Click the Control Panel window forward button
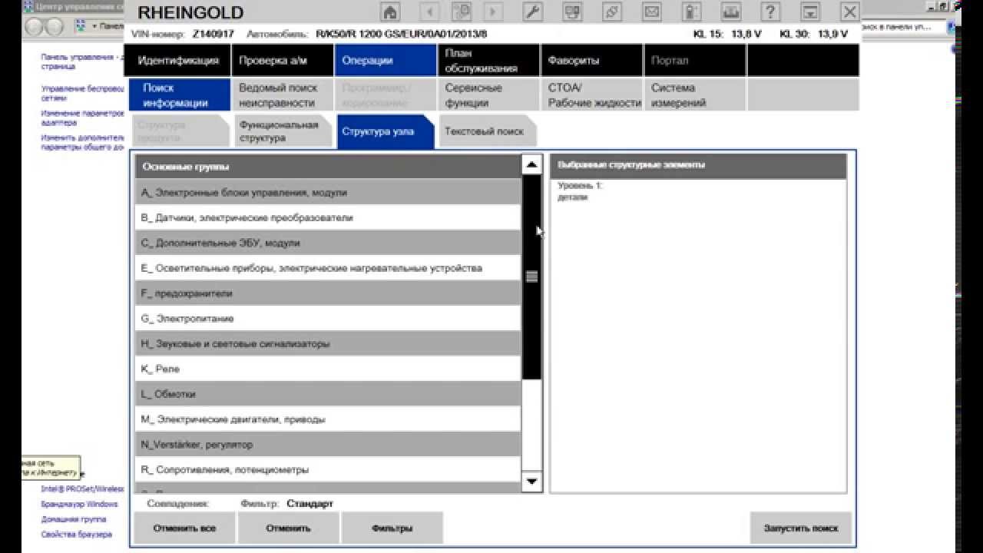Screen dimensions: 983x553 tap(55, 26)
